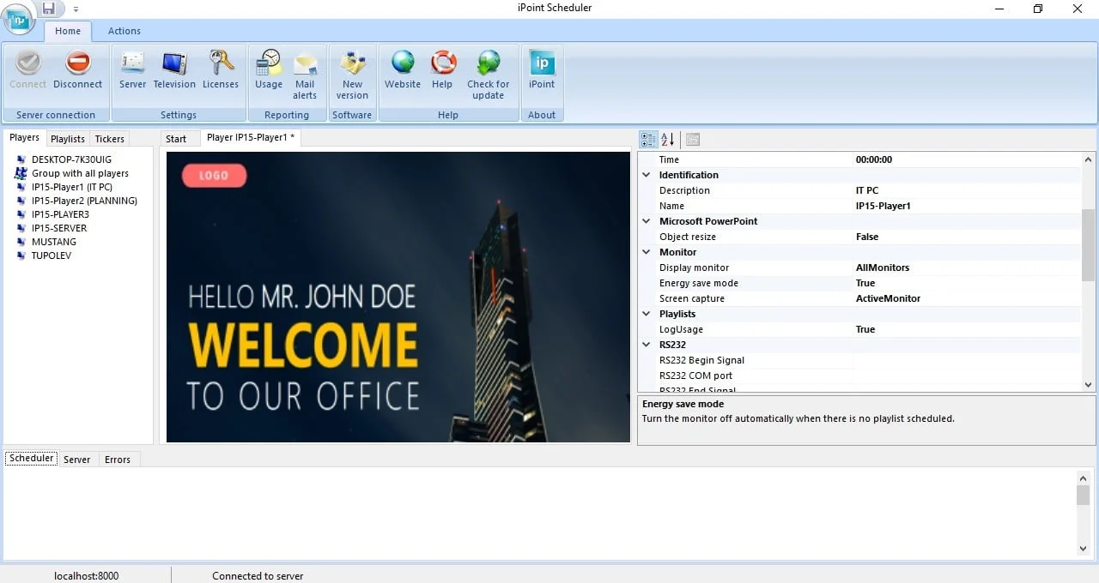Select Group with all players
This screenshot has width=1099, height=583.
coord(80,173)
